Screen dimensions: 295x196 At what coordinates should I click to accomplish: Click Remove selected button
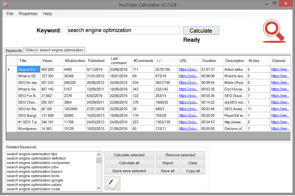(x=180, y=155)
